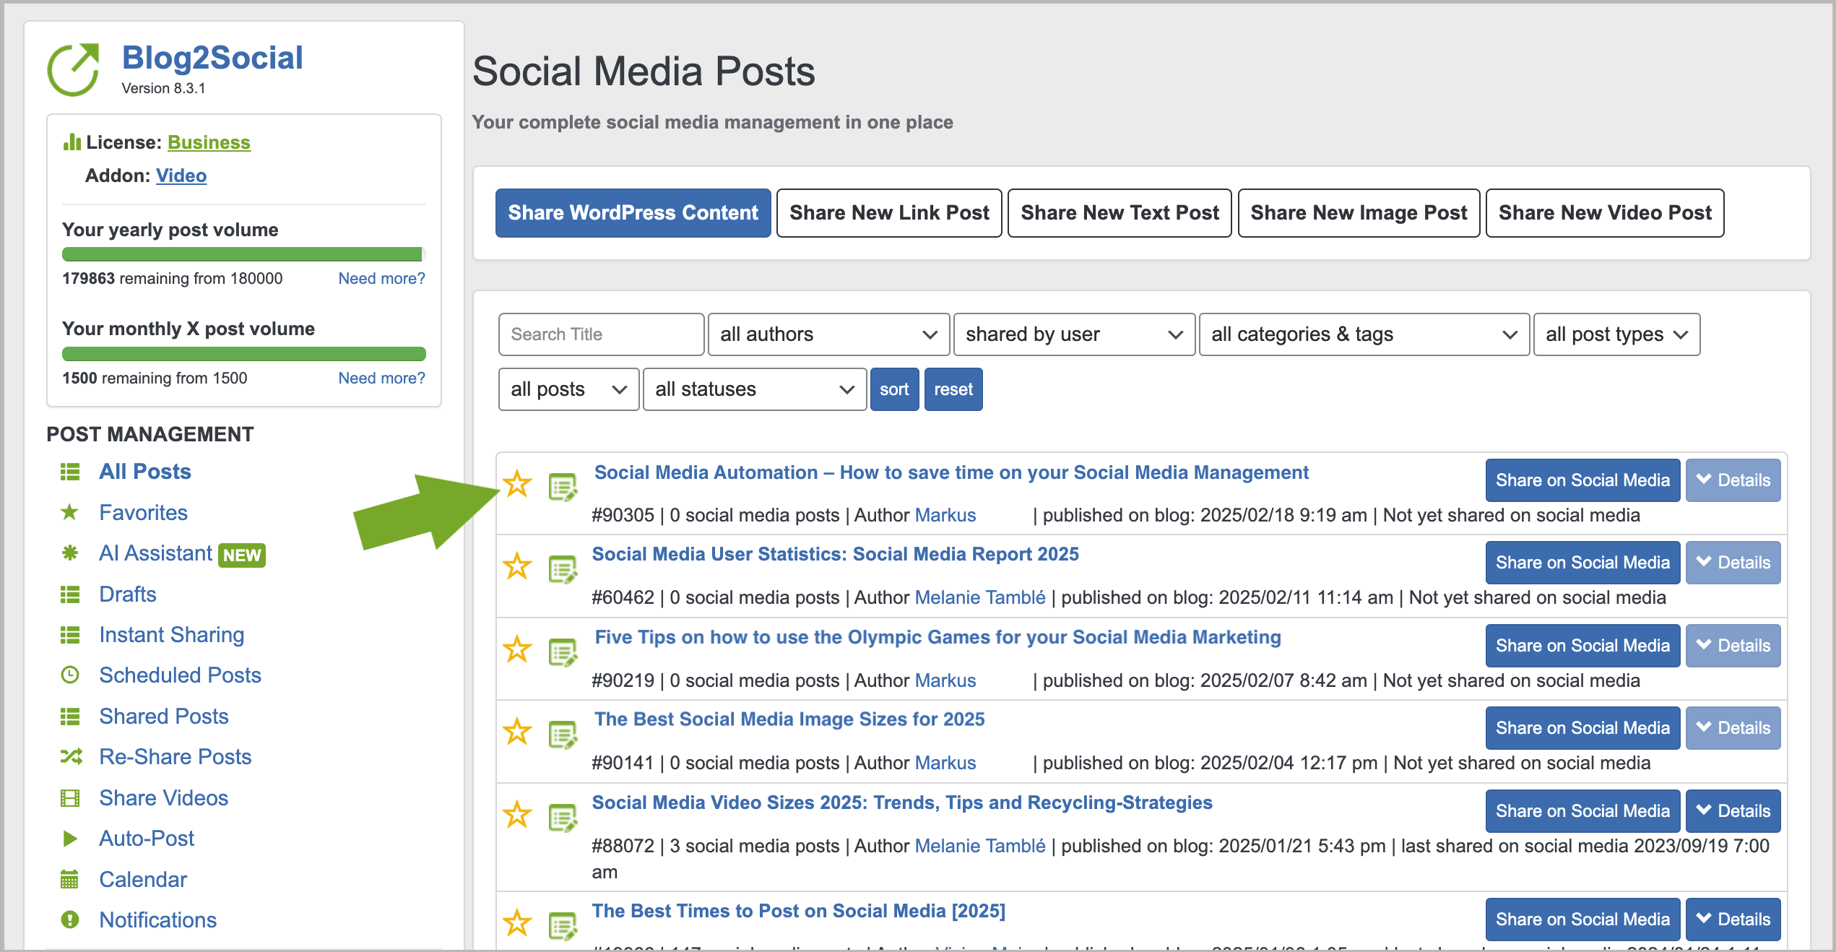Open the Calendar menu item

point(143,879)
